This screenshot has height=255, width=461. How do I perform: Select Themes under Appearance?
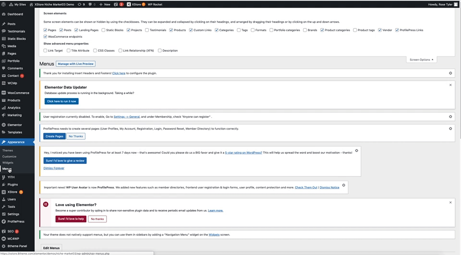[x=8, y=150]
